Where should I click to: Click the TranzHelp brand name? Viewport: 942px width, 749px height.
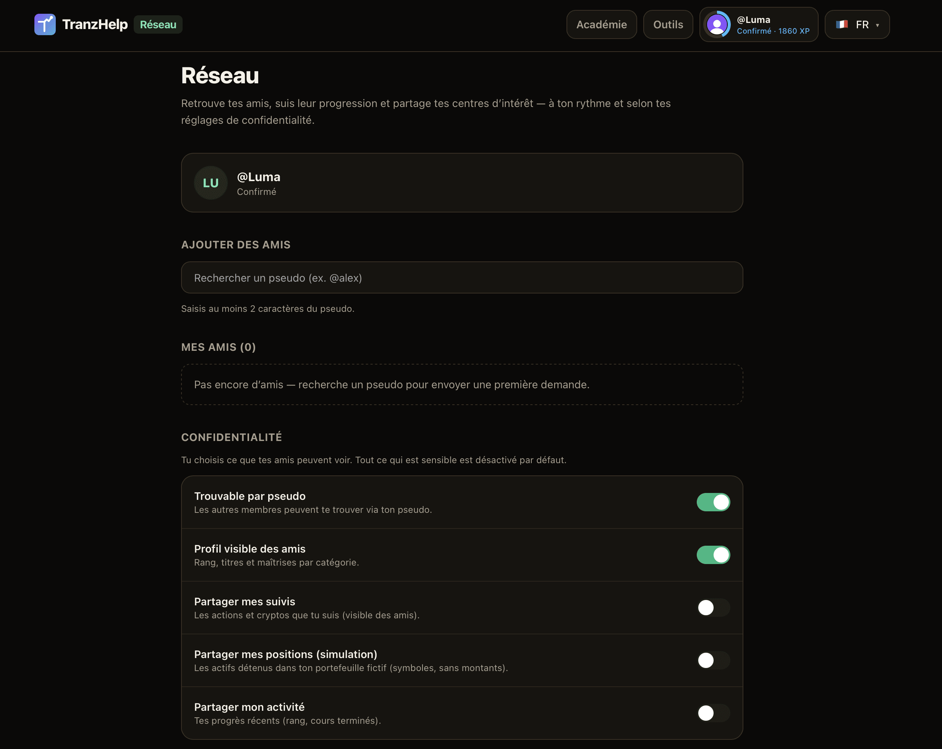[x=95, y=24]
